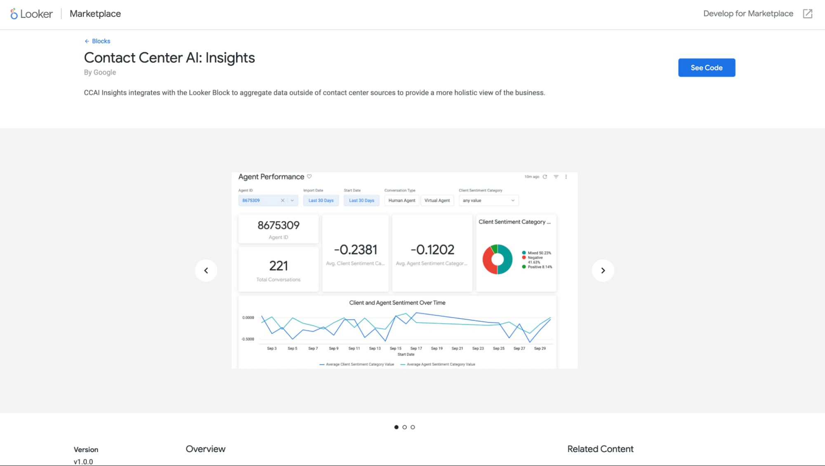Click the Overview section heading

(x=205, y=449)
